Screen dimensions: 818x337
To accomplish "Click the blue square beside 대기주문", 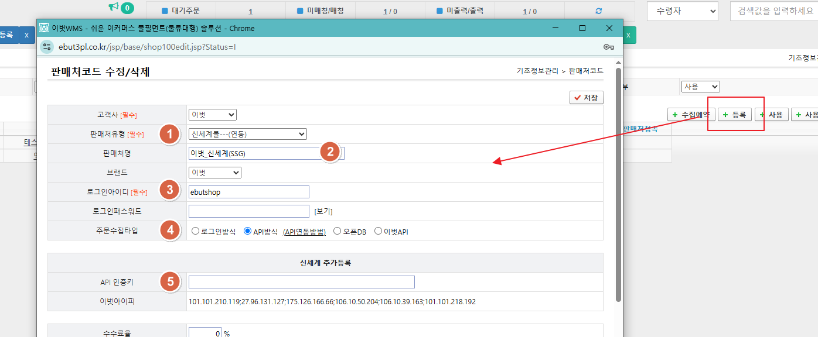I will pos(165,11).
